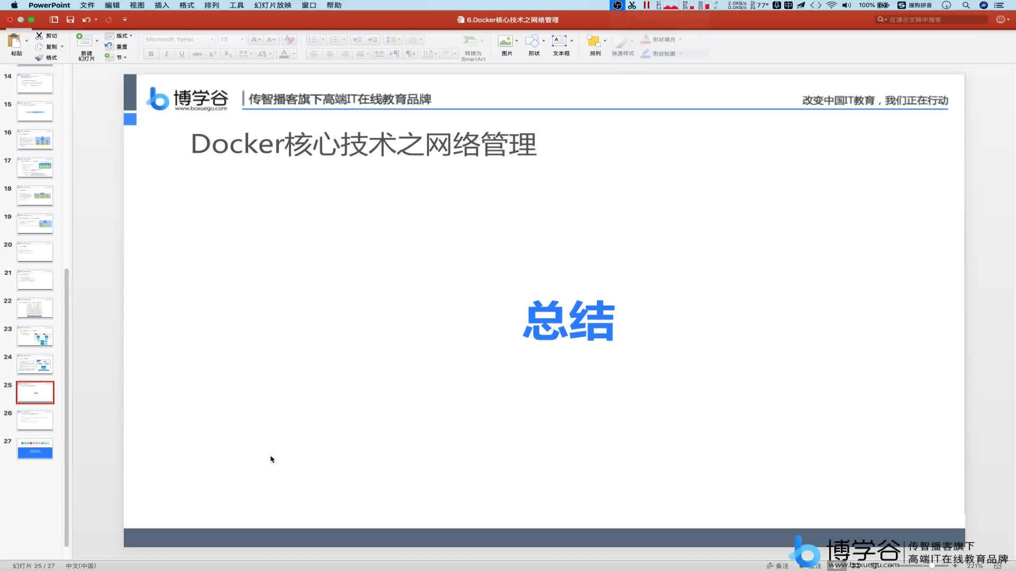Click the decrease font size icon
1016x571 pixels.
[x=271, y=40]
